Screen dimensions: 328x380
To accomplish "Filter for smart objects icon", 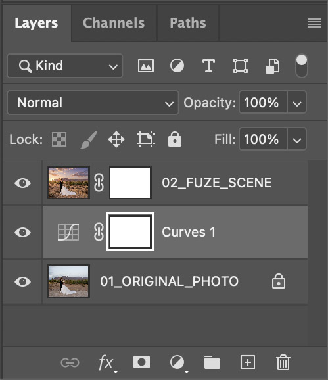I will pos(273,66).
